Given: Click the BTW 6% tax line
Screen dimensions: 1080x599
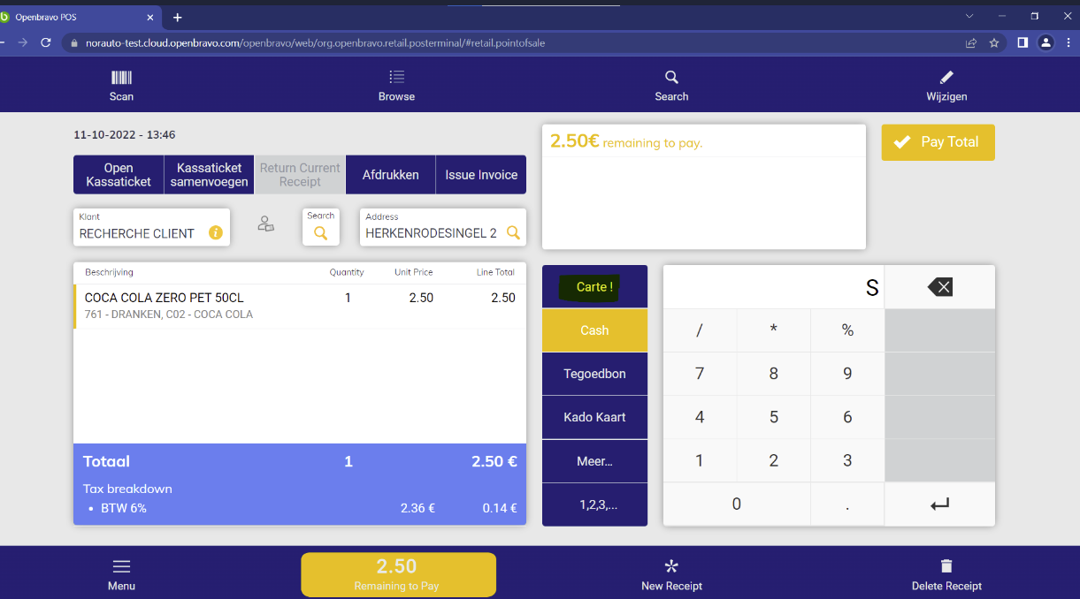Looking at the screenshot, I should click(x=300, y=508).
